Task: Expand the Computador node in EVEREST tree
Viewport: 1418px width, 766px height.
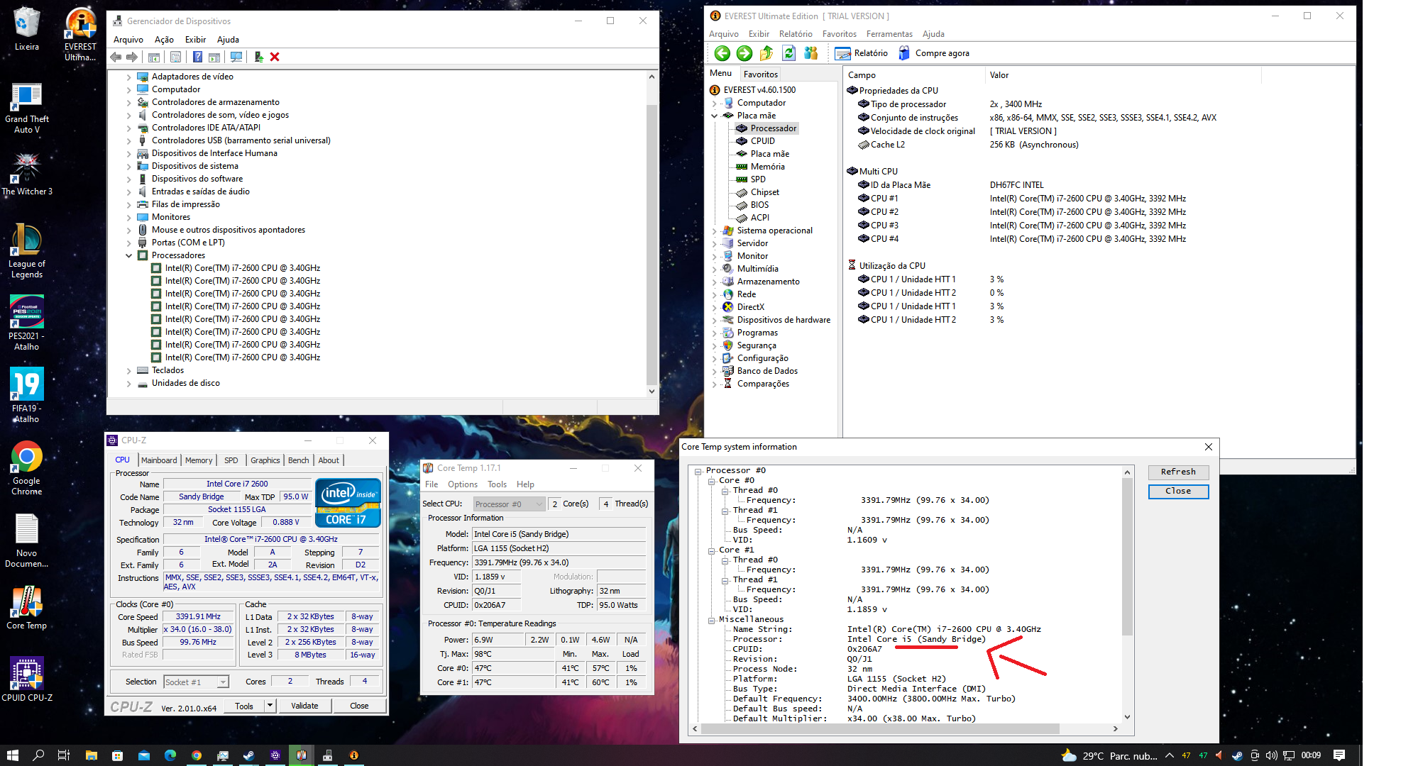Action: point(715,103)
